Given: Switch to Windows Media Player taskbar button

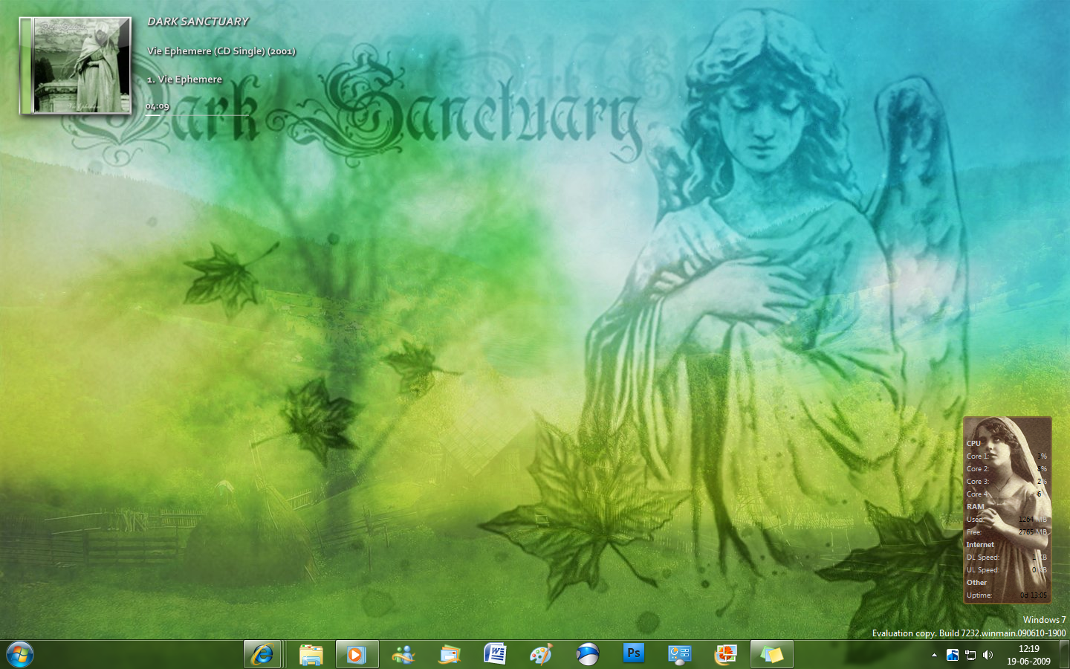Looking at the screenshot, I should pos(357,654).
